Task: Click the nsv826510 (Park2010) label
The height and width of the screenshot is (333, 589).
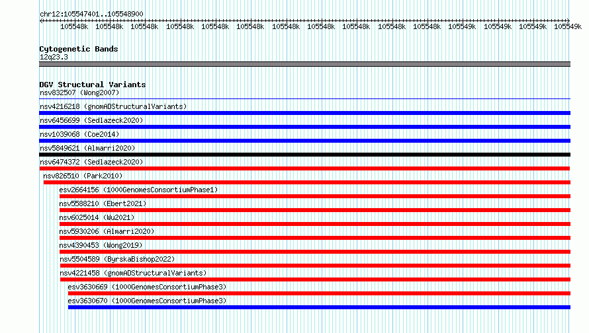Action: (x=83, y=176)
